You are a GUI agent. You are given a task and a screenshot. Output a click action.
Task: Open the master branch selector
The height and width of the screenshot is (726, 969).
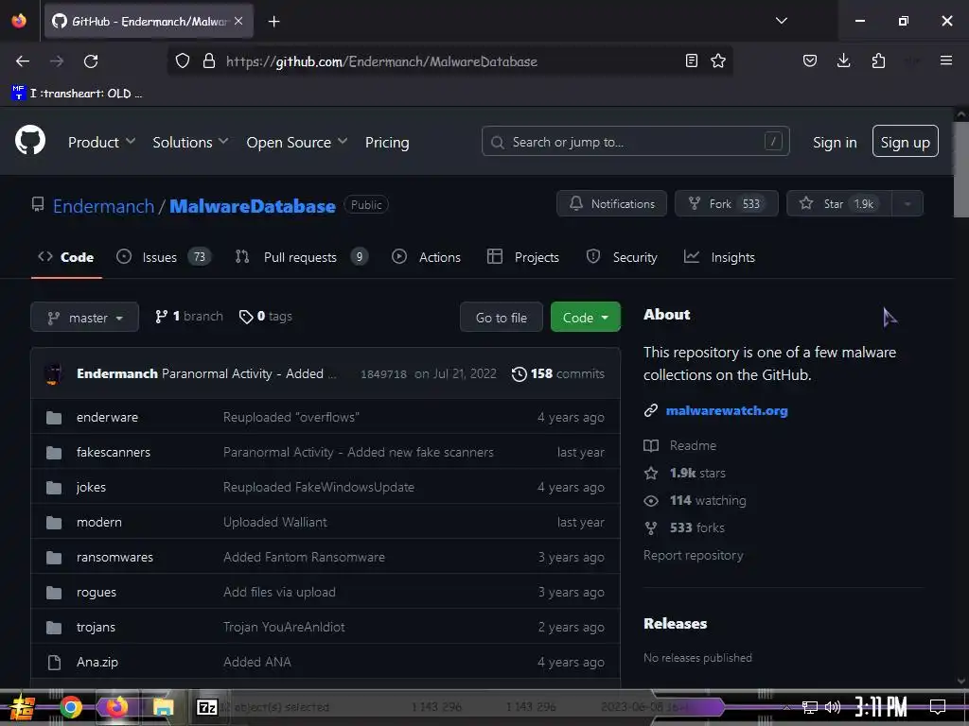tap(84, 318)
